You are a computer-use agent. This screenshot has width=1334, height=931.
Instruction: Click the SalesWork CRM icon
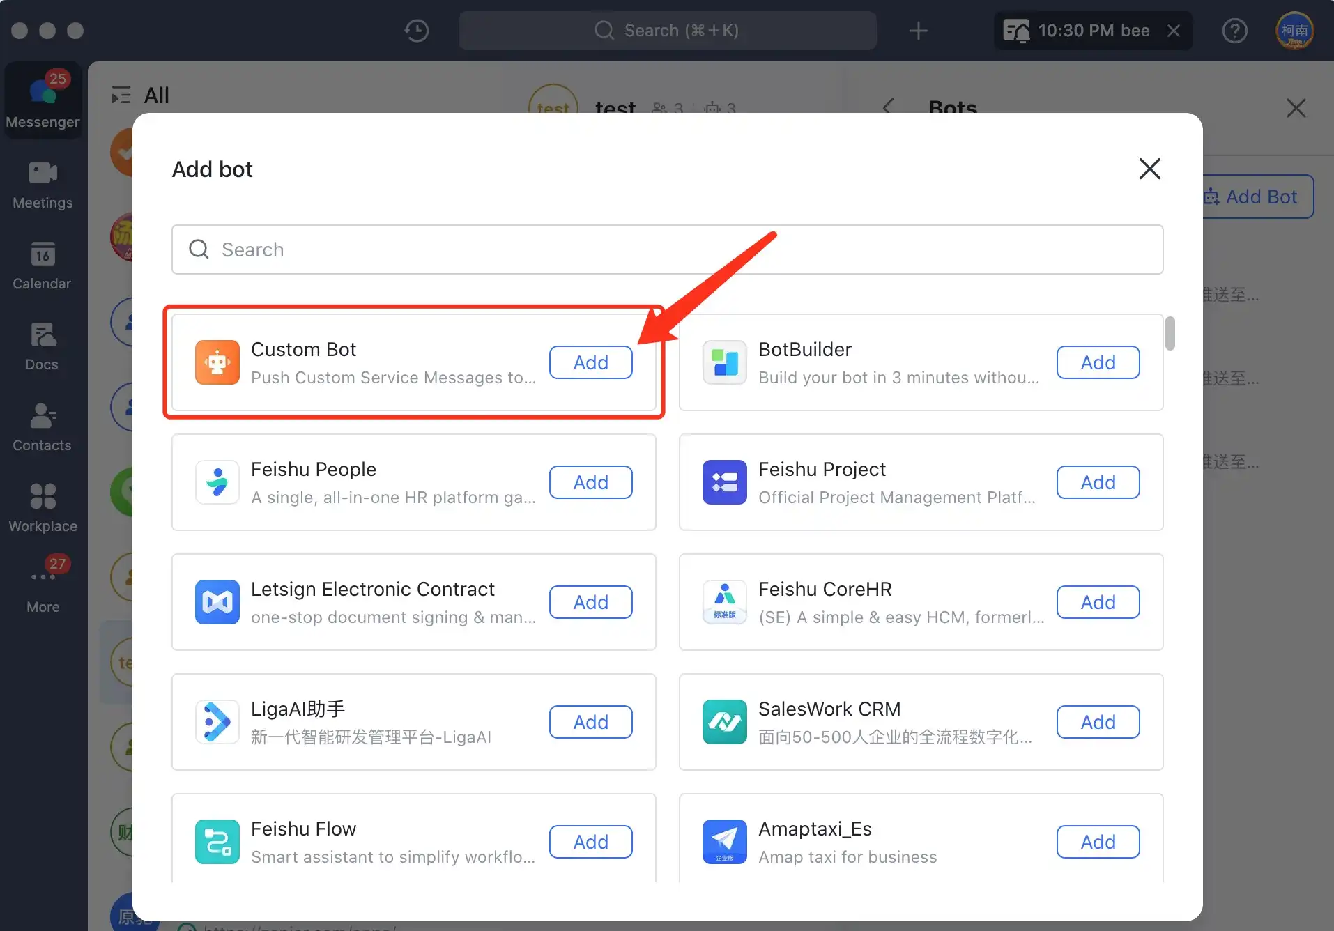(x=725, y=722)
